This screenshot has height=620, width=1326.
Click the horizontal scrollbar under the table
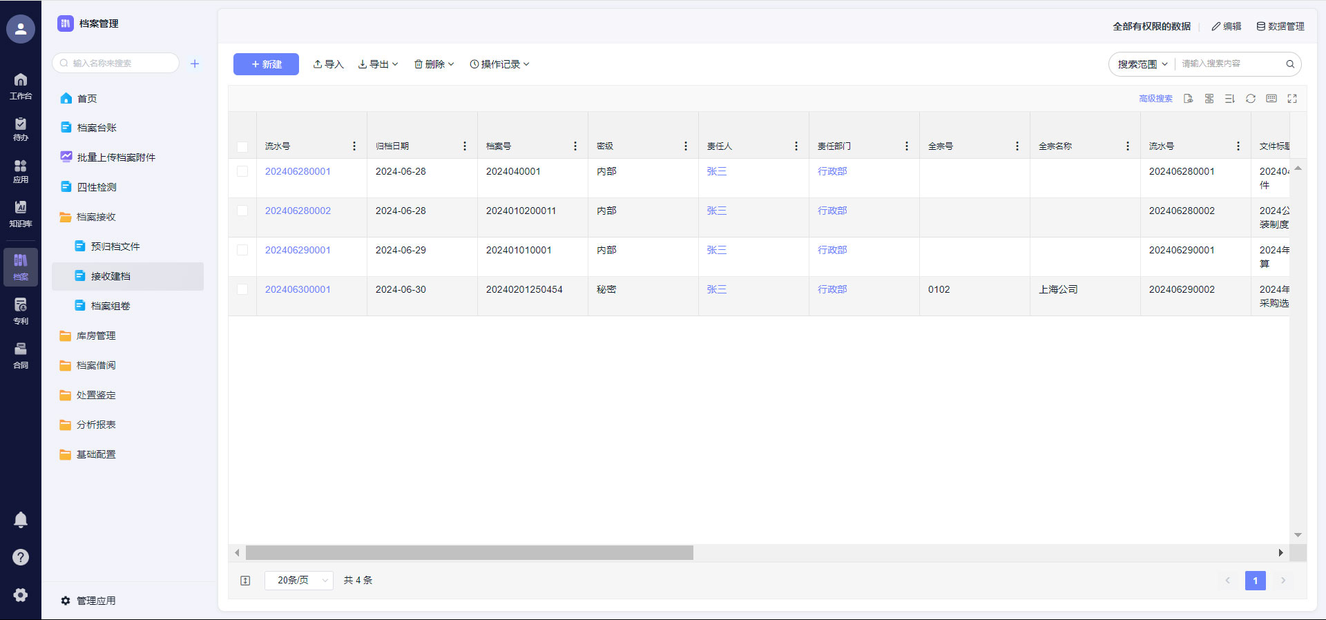(x=469, y=552)
